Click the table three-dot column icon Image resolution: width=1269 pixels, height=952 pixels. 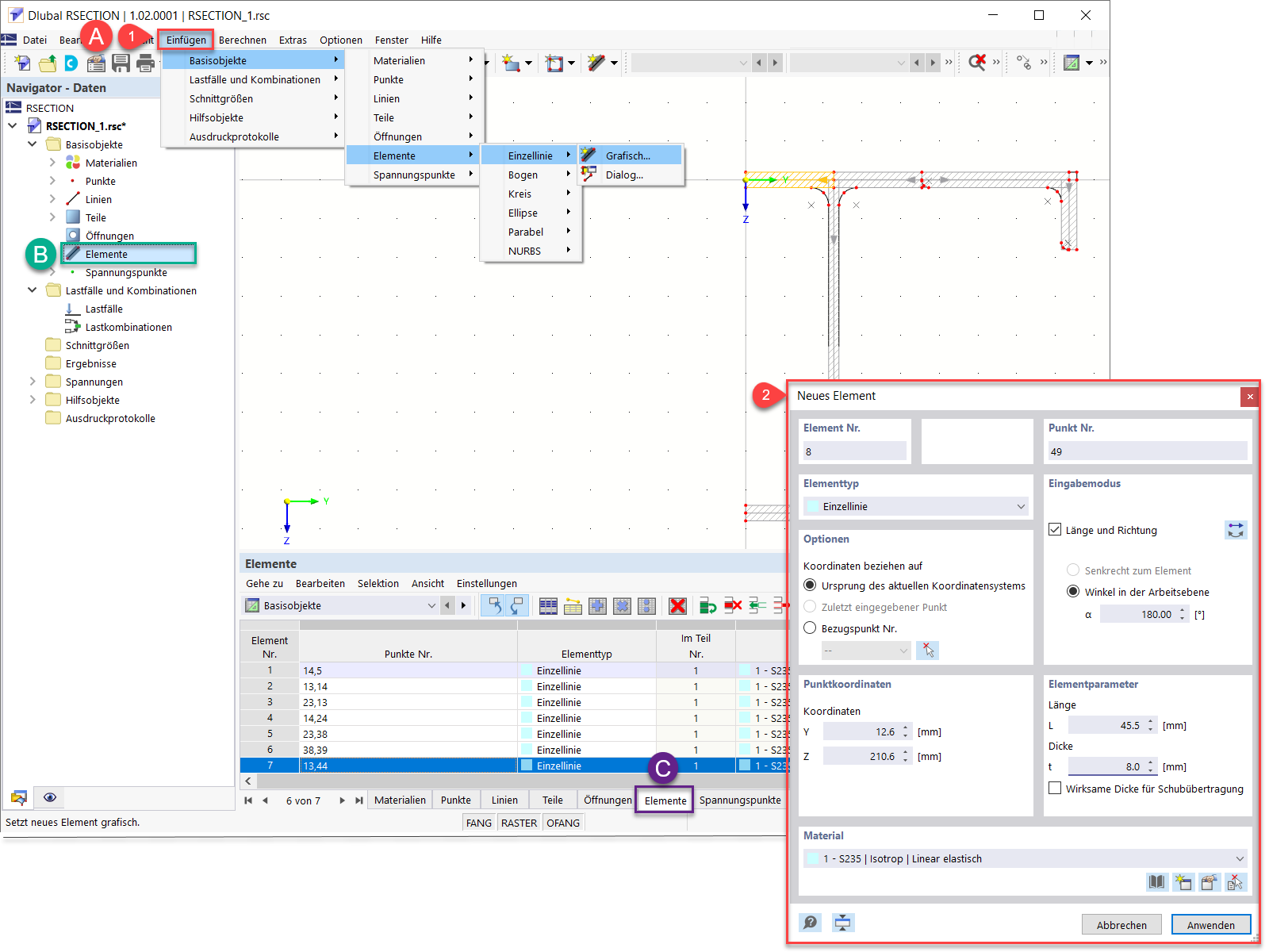tap(646, 606)
